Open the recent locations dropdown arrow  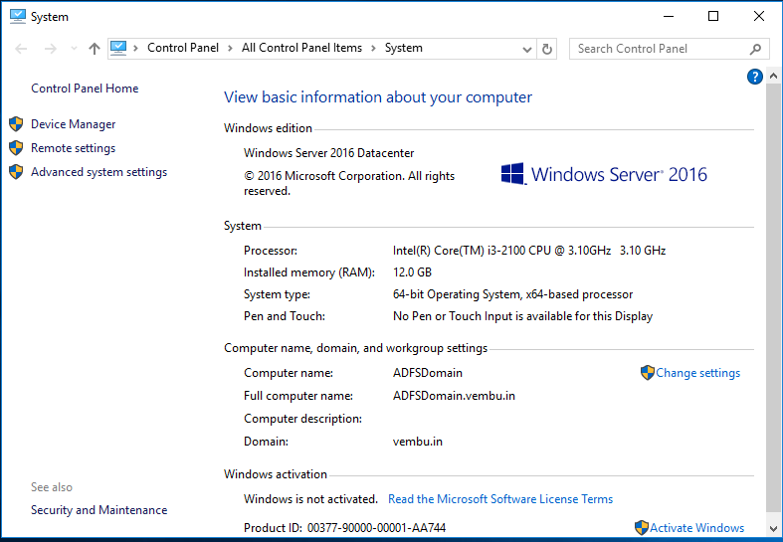[x=74, y=49]
